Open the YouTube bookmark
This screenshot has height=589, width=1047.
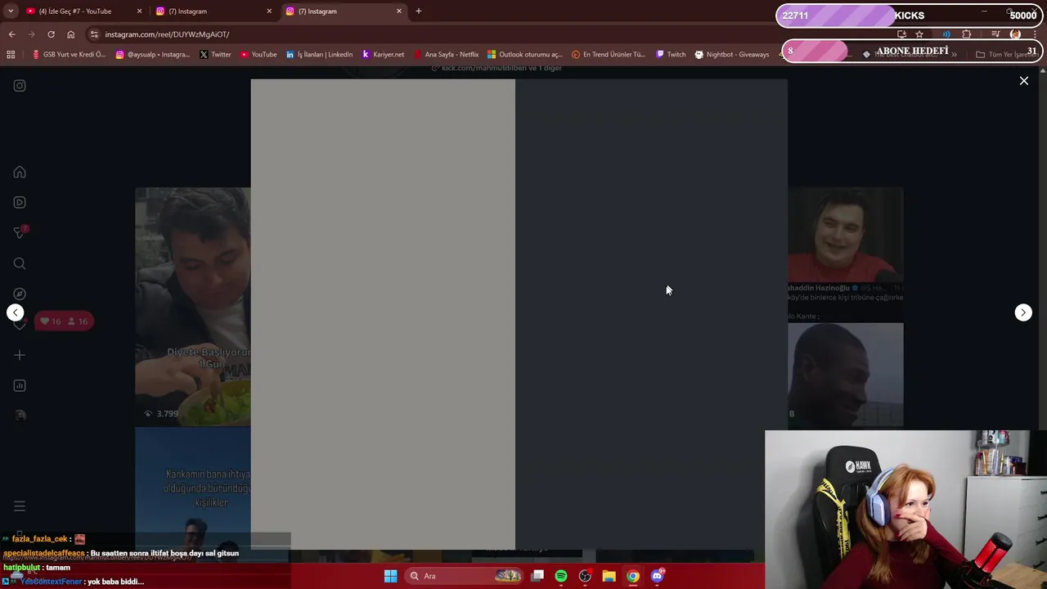point(258,55)
